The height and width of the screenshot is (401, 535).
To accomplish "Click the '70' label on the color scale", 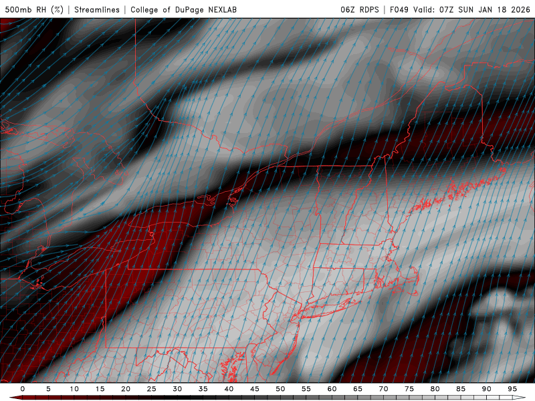I will tap(383, 389).
